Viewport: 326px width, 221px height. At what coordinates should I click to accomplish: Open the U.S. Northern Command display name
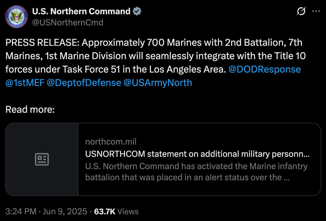tap(81, 11)
